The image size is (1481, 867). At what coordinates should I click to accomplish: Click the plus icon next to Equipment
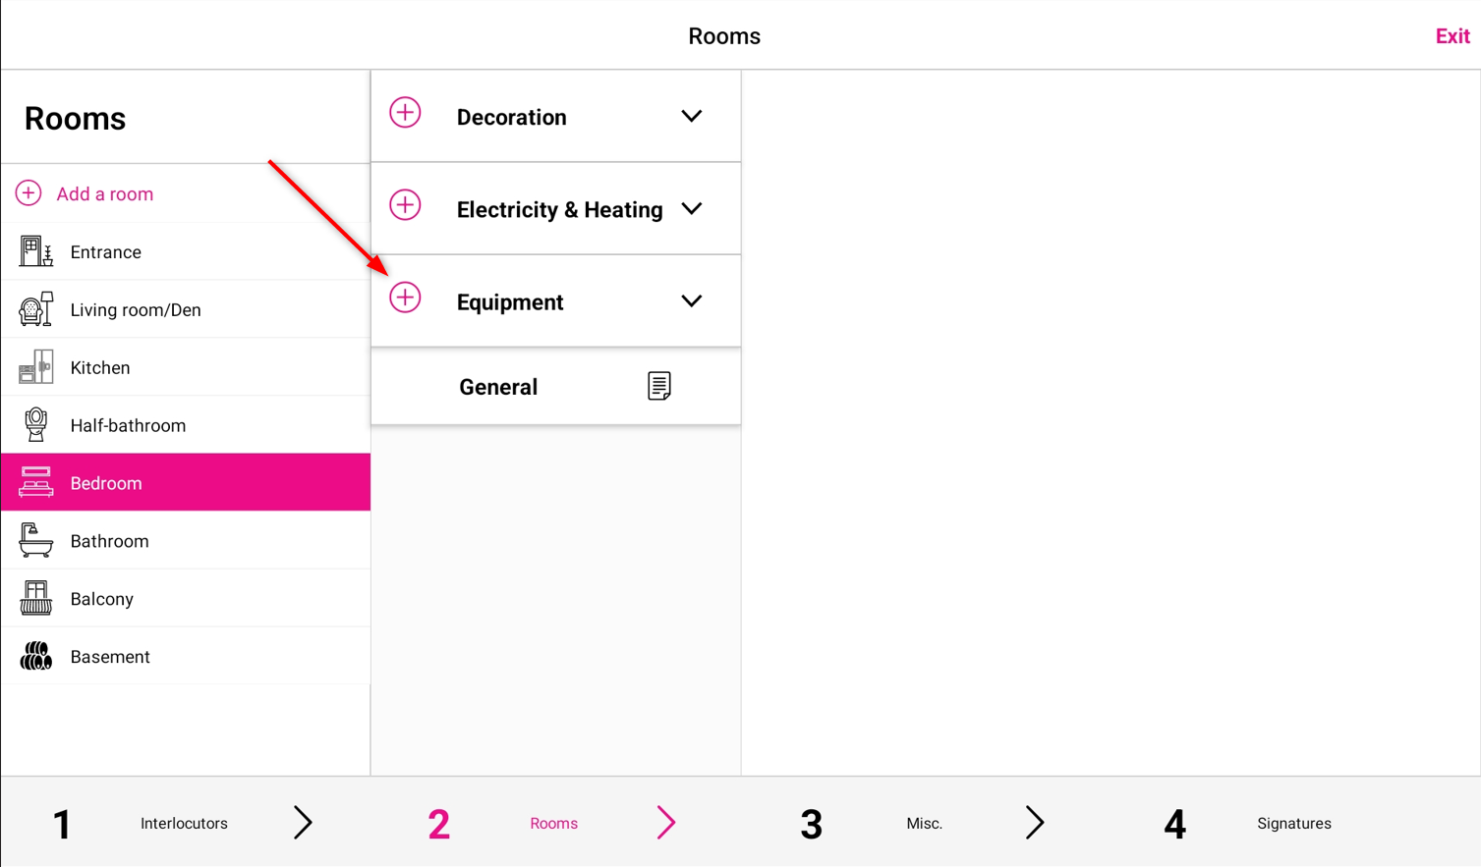tap(405, 298)
